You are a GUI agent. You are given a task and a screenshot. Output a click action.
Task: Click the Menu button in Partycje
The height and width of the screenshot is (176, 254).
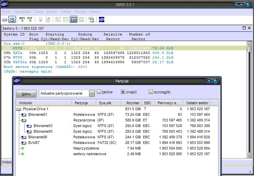[x=26, y=94]
